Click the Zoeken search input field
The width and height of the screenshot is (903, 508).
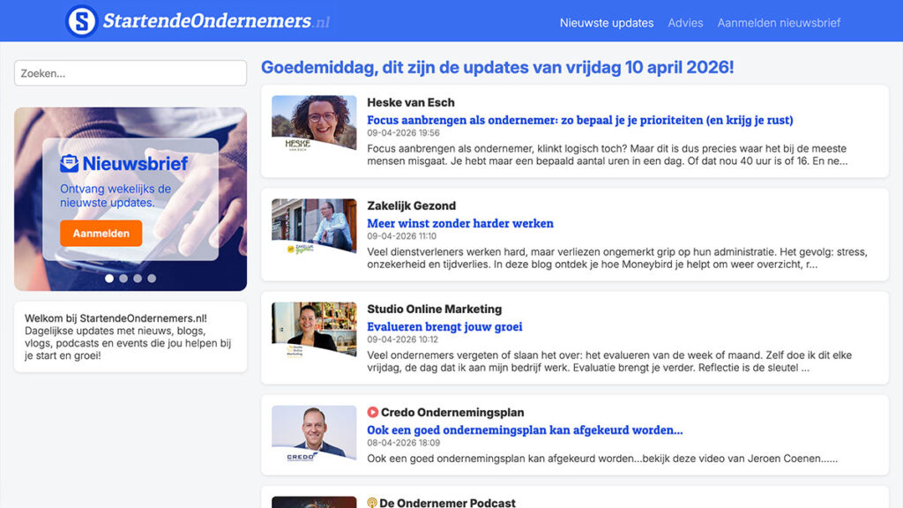[131, 73]
